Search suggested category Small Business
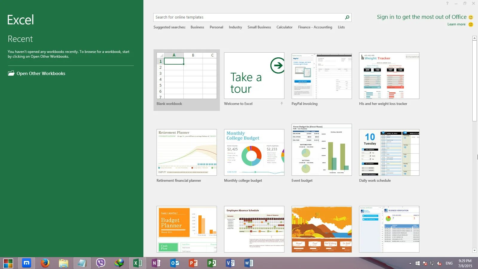 pyautogui.click(x=259, y=27)
